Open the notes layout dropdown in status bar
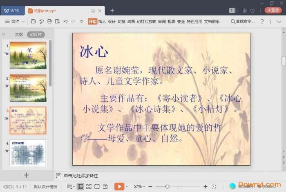The height and width of the screenshot is (192, 286). coord(70,187)
